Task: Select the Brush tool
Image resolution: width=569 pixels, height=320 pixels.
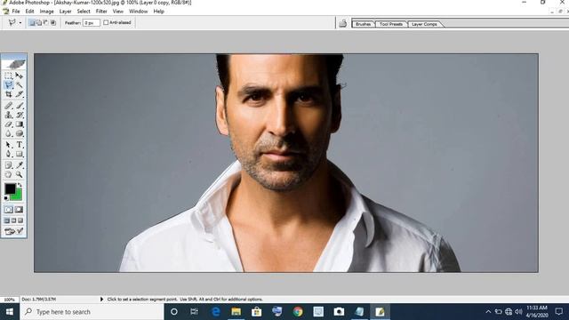Action: pos(20,106)
